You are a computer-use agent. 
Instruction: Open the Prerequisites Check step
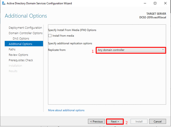(21, 60)
